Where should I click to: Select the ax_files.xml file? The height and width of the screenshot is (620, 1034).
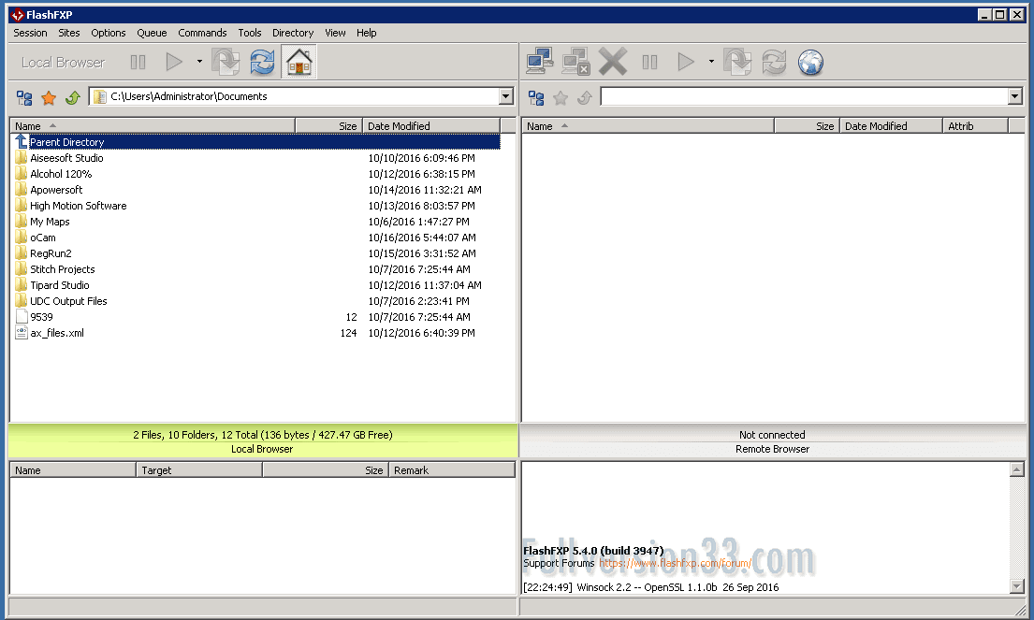(257, 333)
